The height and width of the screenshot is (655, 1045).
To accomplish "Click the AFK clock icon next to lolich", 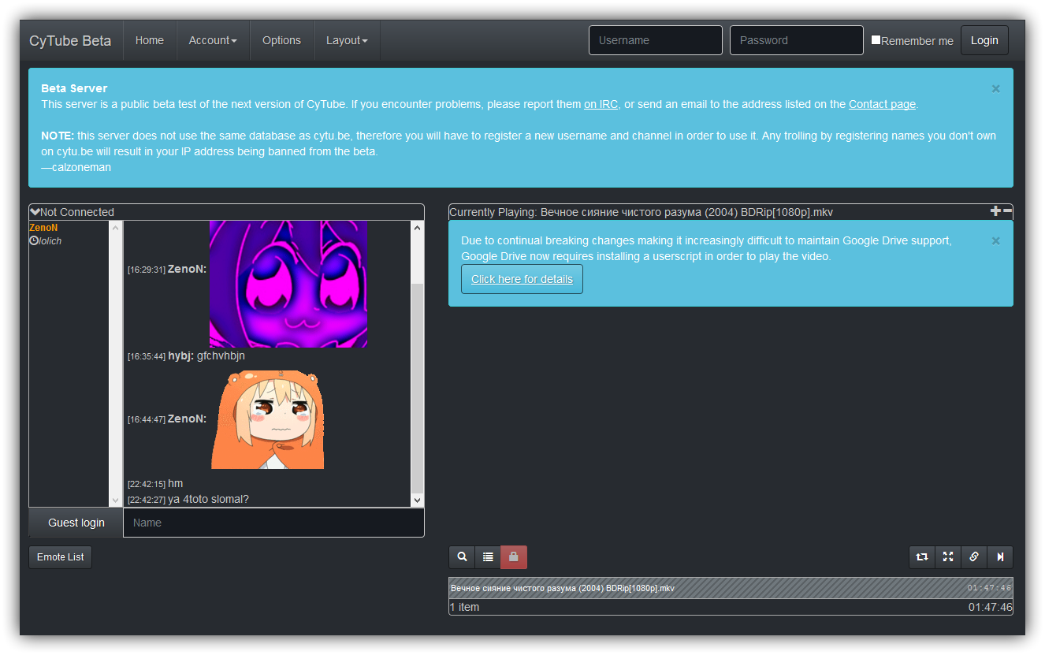I will (x=32, y=240).
